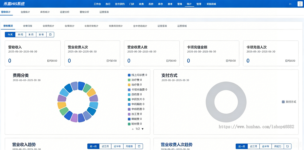This screenshot has height=150, width=304.
Task: Open 工作台 in top navigation
Action: coord(97,4)
